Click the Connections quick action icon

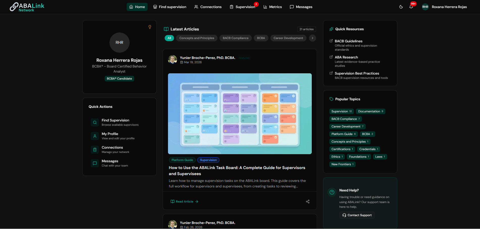click(95, 150)
